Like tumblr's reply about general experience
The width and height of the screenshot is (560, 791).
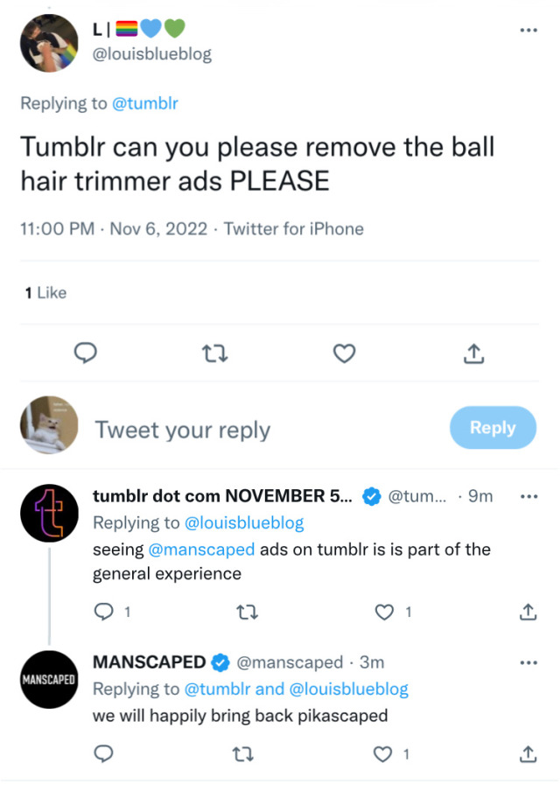click(x=384, y=612)
